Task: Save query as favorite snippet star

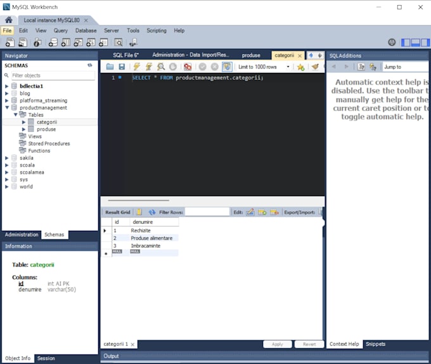Action: [300, 67]
